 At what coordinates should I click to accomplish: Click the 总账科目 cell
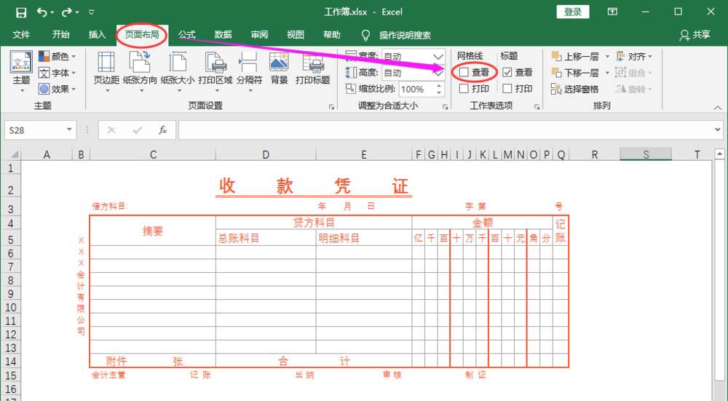point(266,238)
